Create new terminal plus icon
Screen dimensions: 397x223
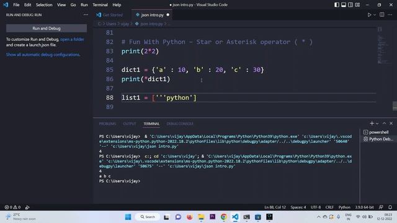372,123
